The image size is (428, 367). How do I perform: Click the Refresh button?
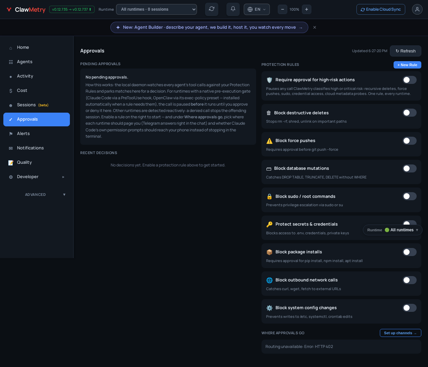click(x=406, y=51)
